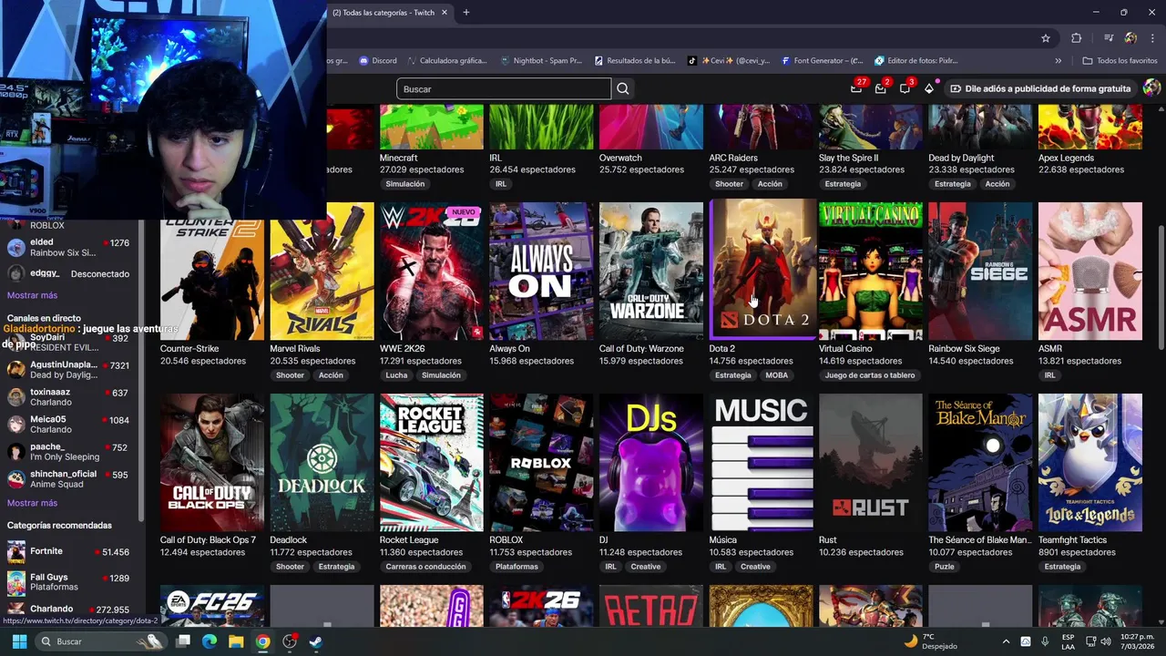Open Rocket League category cover
Image resolution: width=1166 pixels, height=656 pixels.
[432, 462]
